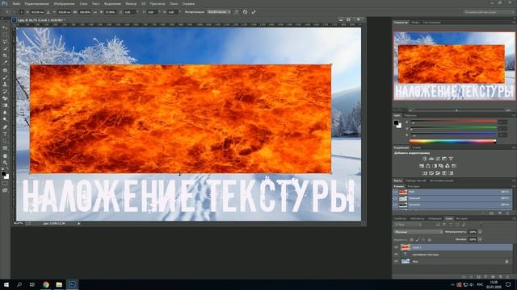Toggle visibility of the Красный channel

(x=395, y=198)
